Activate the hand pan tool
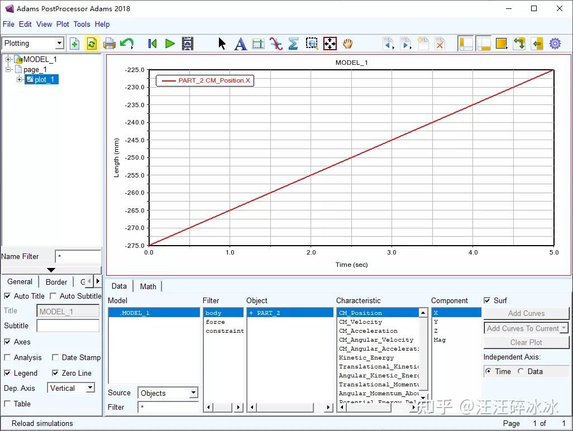Viewport: 573px width, 431px height. 348,44
